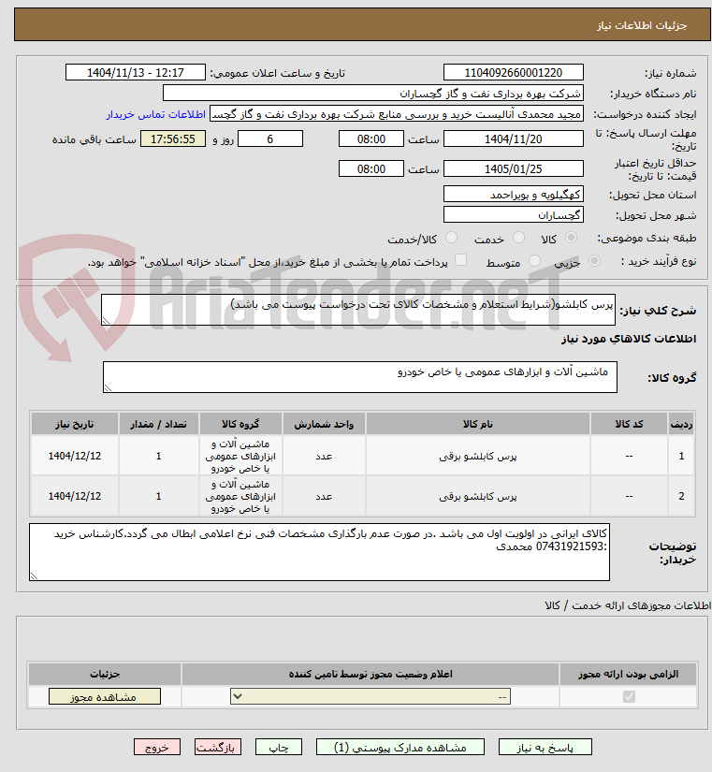Click remaining days field showing 6

(270, 138)
